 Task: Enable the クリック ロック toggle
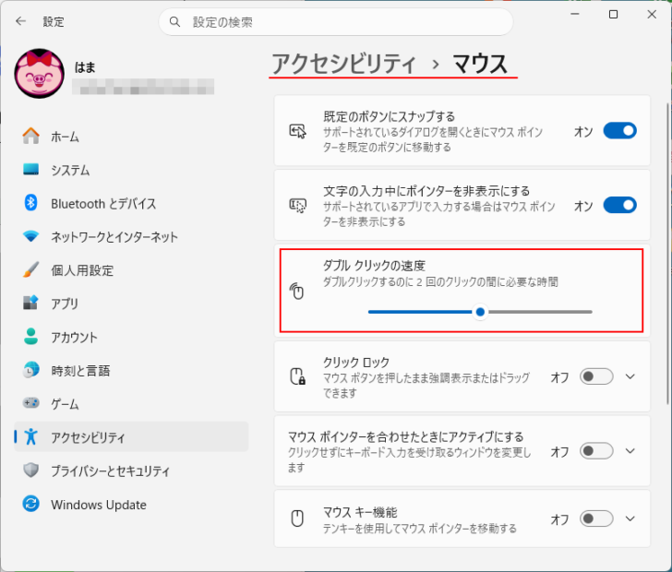596,376
